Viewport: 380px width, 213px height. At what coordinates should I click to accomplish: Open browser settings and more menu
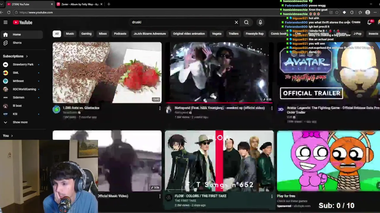pyautogui.click(x=376, y=12)
